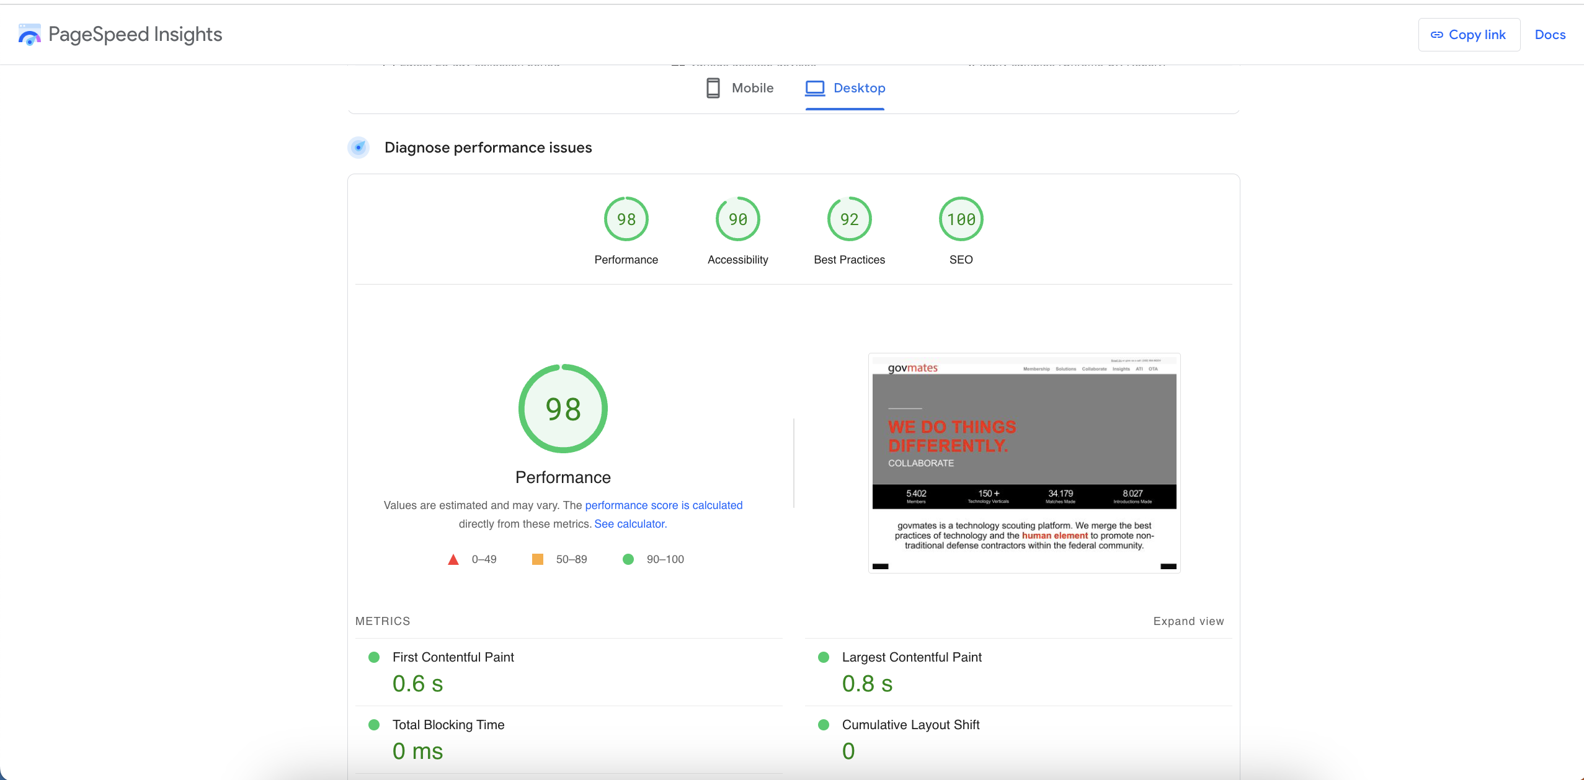The height and width of the screenshot is (780, 1584).
Task: Switch to the Mobile tab
Action: [740, 88]
